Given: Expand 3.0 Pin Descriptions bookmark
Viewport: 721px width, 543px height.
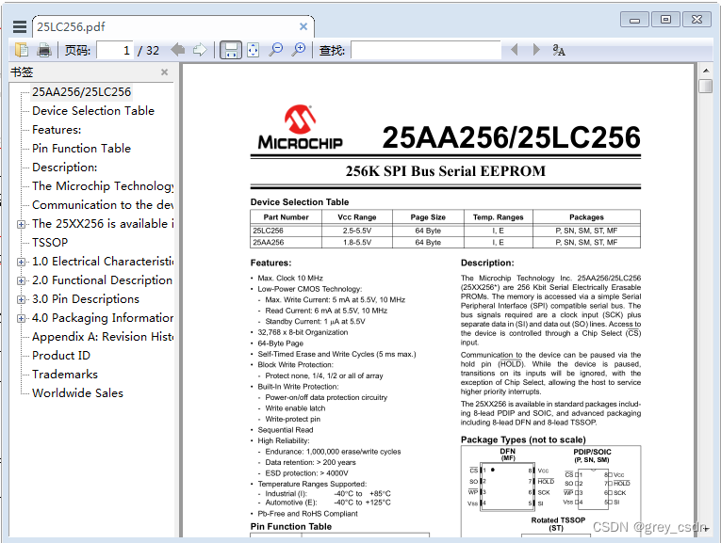Looking at the screenshot, I should [x=21, y=299].
